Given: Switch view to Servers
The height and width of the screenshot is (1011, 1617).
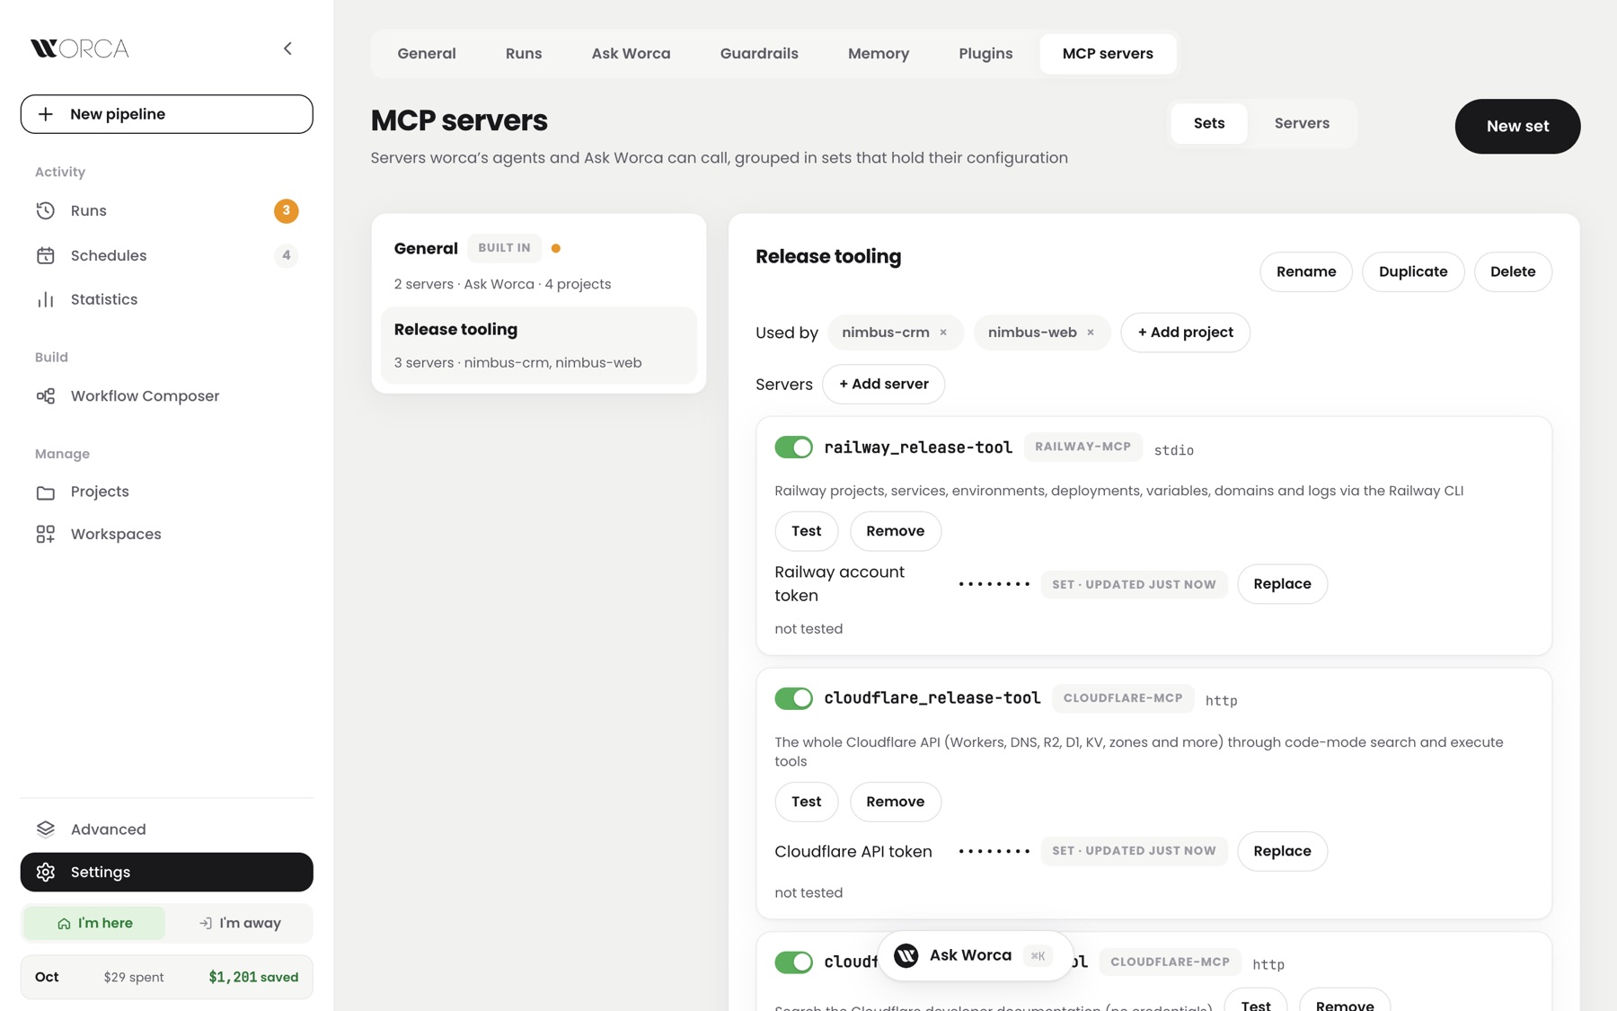Looking at the screenshot, I should [1302, 123].
